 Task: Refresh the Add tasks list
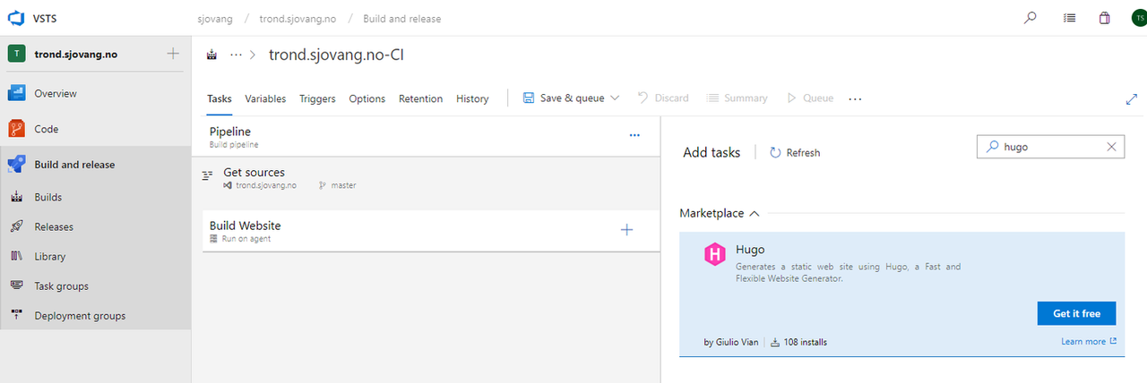(x=795, y=153)
